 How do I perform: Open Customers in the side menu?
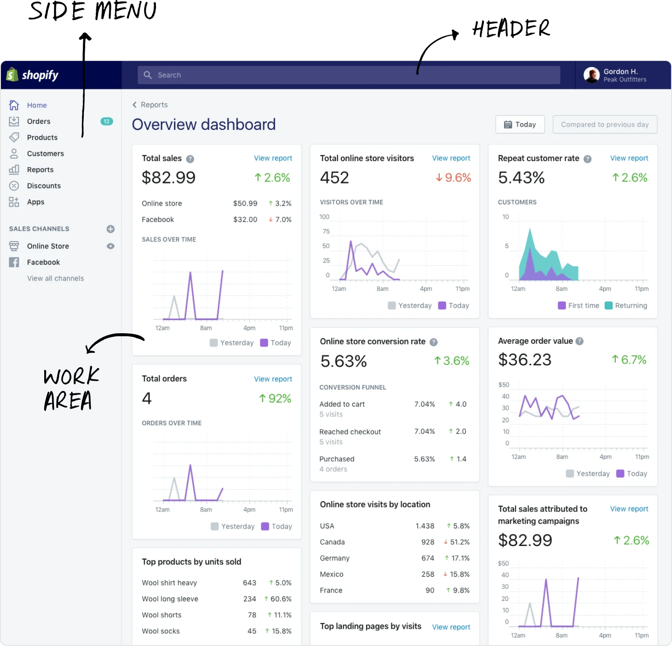(46, 154)
